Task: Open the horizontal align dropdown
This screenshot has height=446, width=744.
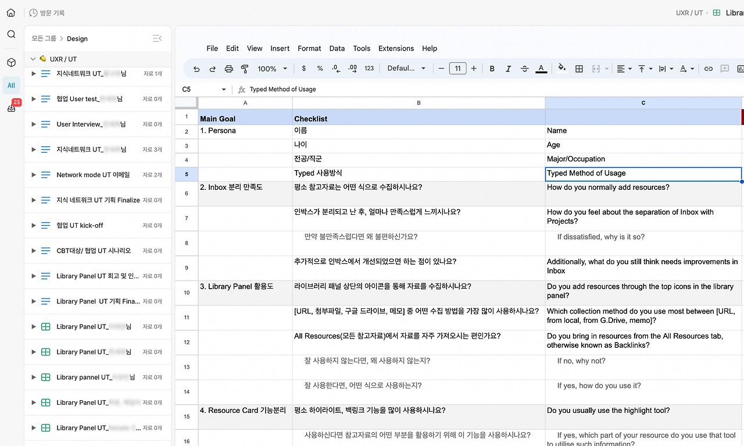Action: click(x=624, y=69)
